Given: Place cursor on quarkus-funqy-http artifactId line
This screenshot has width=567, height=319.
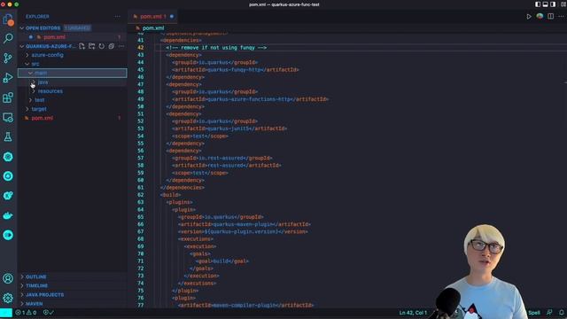Looking at the screenshot, I should [x=236, y=69].
